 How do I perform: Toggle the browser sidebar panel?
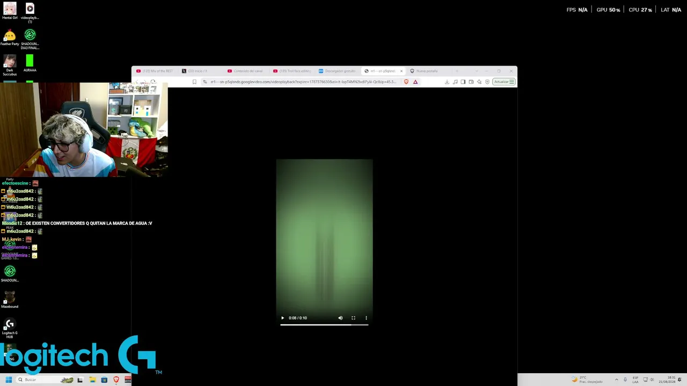click(x=463, y=82)
